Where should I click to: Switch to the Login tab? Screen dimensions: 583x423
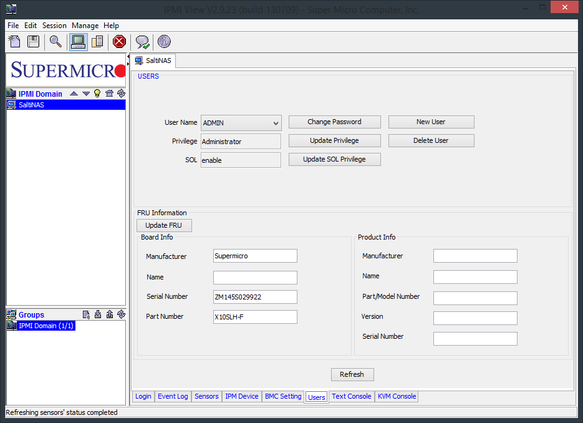pyautogui.click(x=143, y=396)
